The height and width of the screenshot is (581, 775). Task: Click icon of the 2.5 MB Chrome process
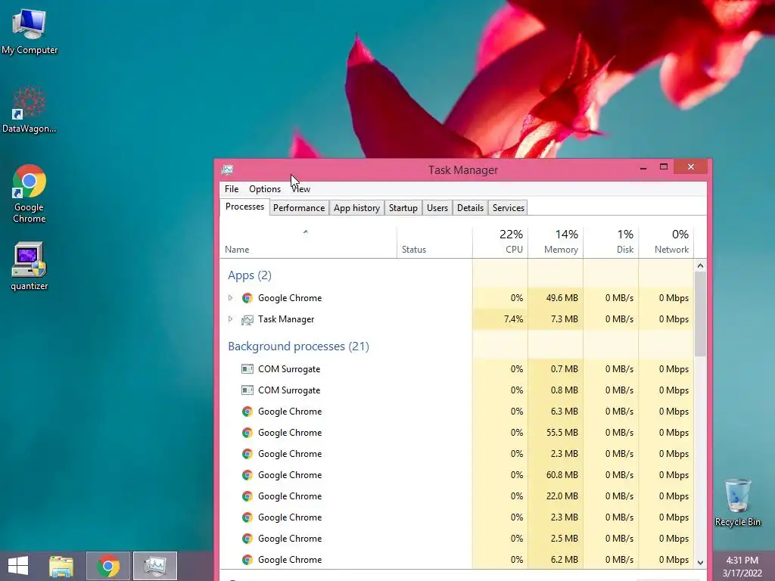[247, 539]
